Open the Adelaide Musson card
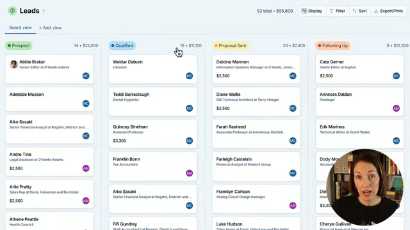Screen dimensions: 410x230 pos(49,99)
